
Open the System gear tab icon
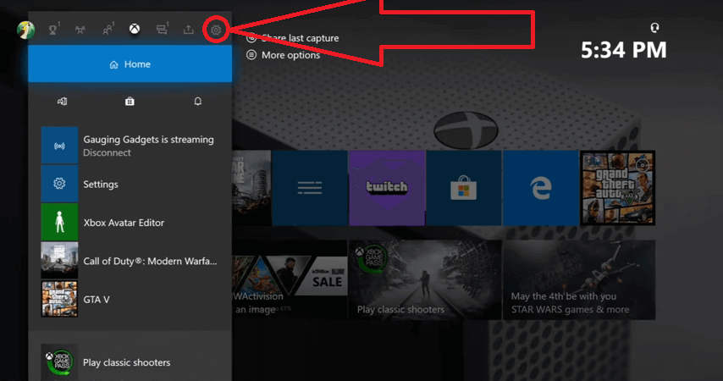pos(216,30)
